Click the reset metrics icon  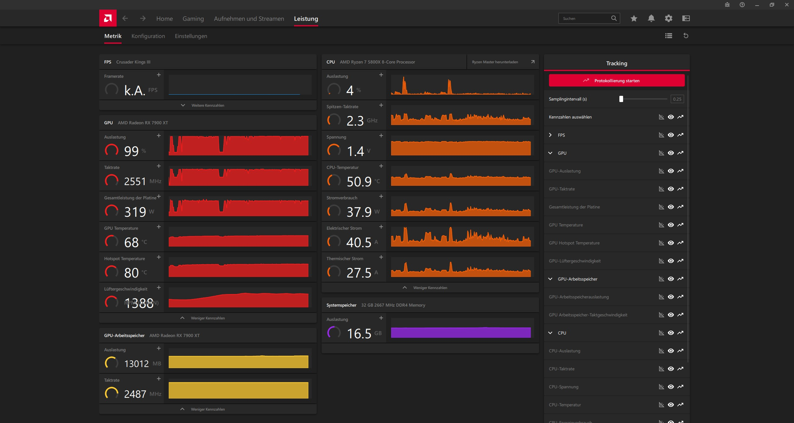(x=686, y=36)
